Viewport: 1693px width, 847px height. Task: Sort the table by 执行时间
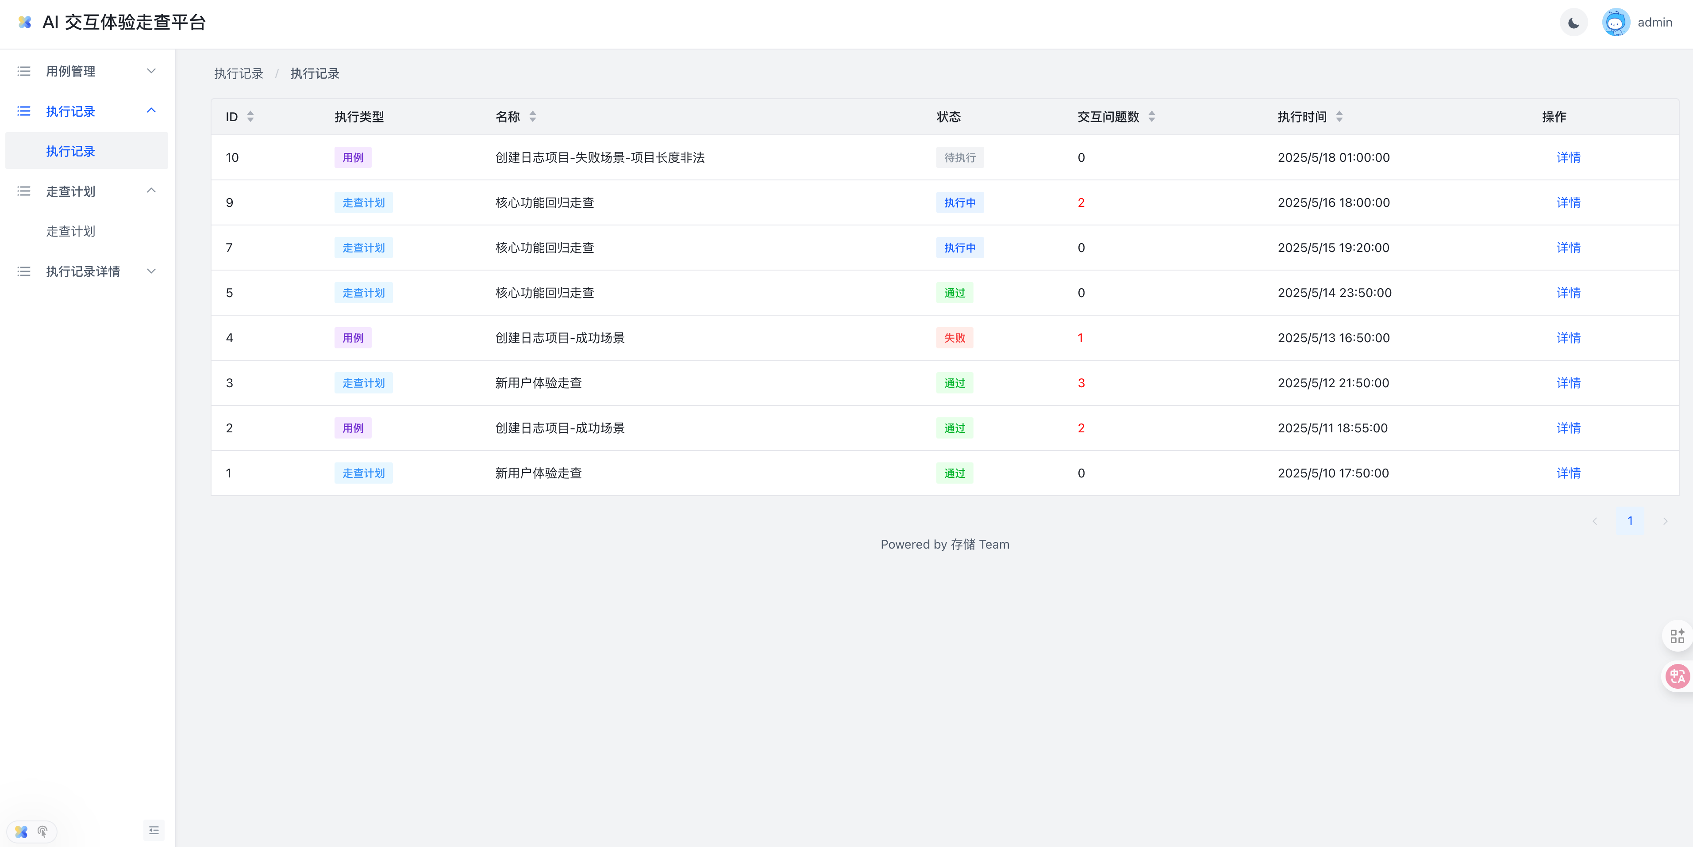point(1339,117)
